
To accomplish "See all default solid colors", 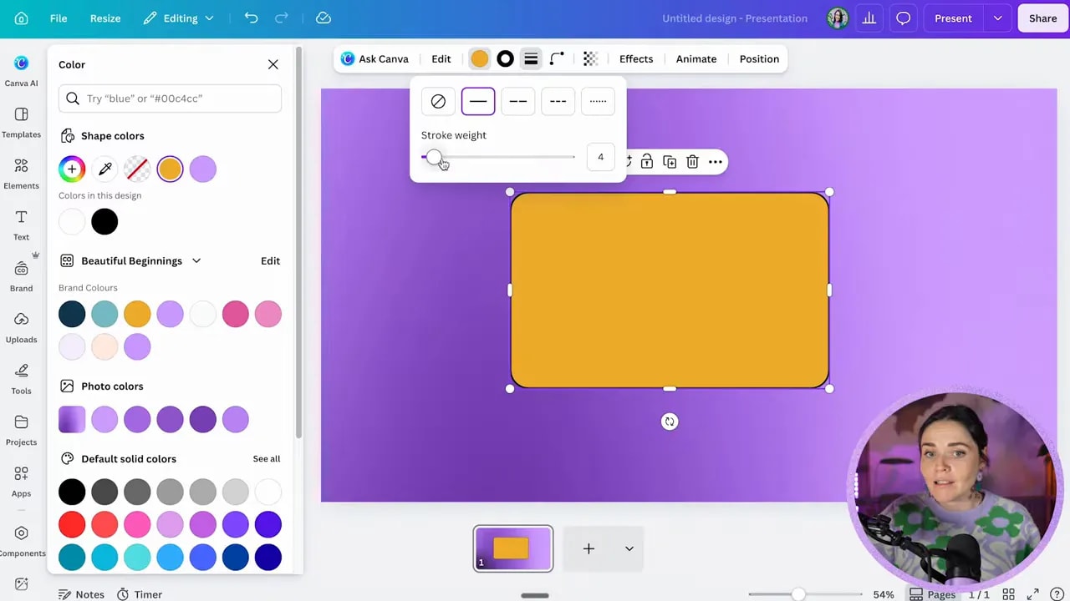I will coord(267,458).
